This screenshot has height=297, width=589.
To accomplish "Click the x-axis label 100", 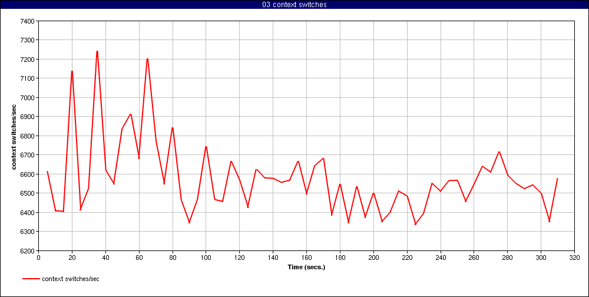I will 206,258.
